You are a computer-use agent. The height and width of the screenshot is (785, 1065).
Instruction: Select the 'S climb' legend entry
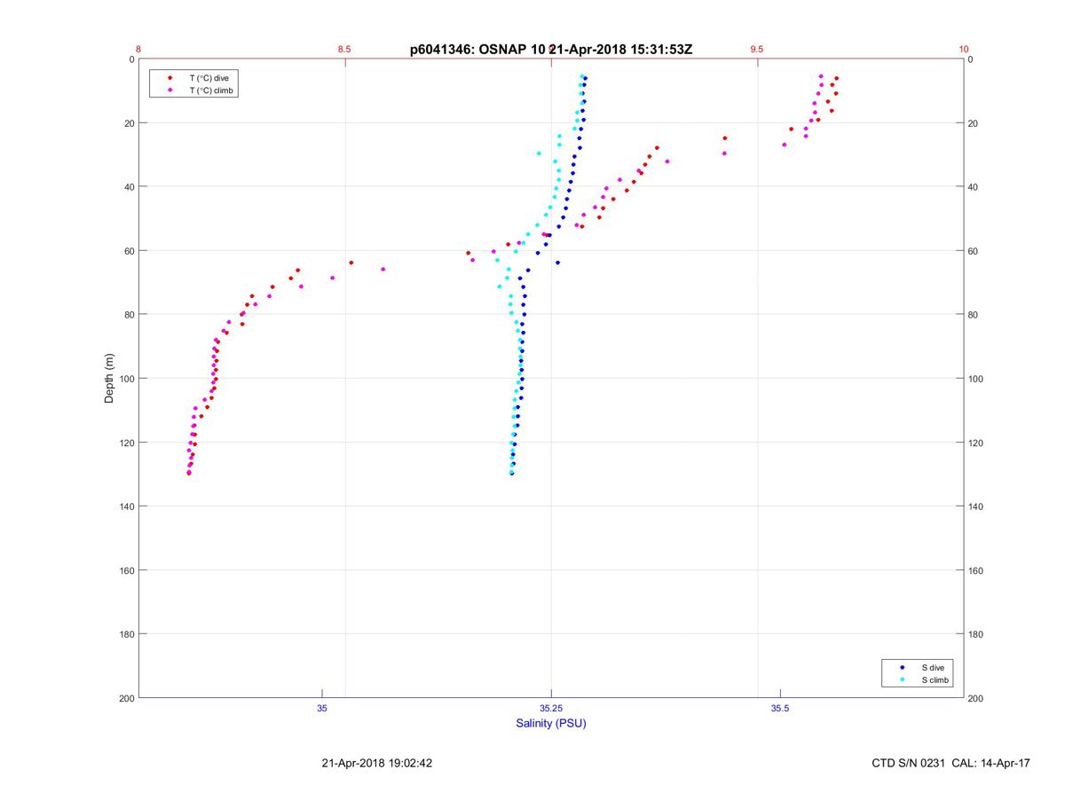[x=935, y=679]
